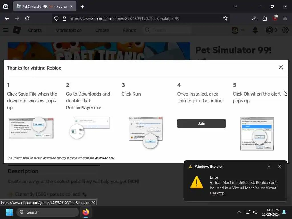Screen dimensions: 292x219
Task: Go back to previous page
Action: 7,18
